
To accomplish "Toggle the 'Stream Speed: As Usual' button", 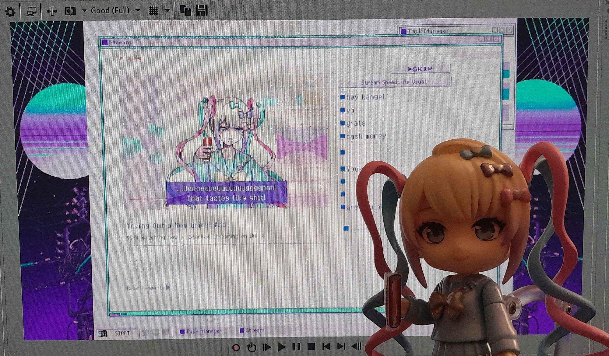I will coord(394,82).
